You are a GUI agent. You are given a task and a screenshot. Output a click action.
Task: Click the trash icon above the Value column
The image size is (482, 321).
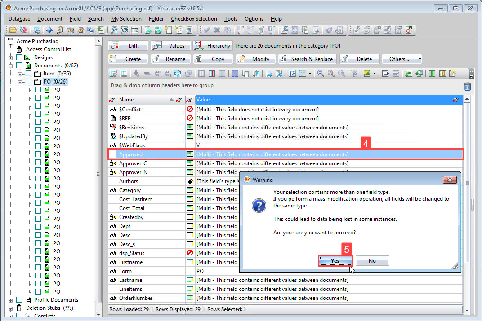point(467,86)
